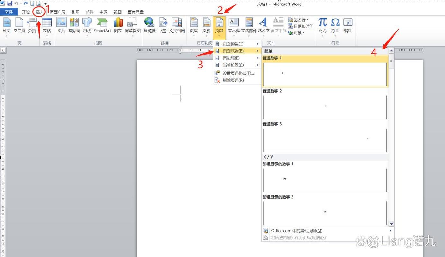445x257 pixels.
Task: Open 设置页码格式(F)... dialog
Action: 237,73
